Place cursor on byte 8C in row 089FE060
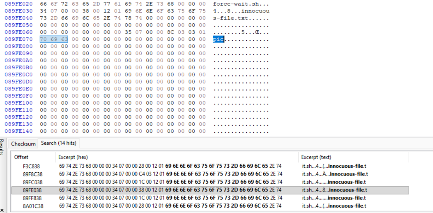Viewport: 433px width, 213px height. pyautogui.click(x=170, y=32)
